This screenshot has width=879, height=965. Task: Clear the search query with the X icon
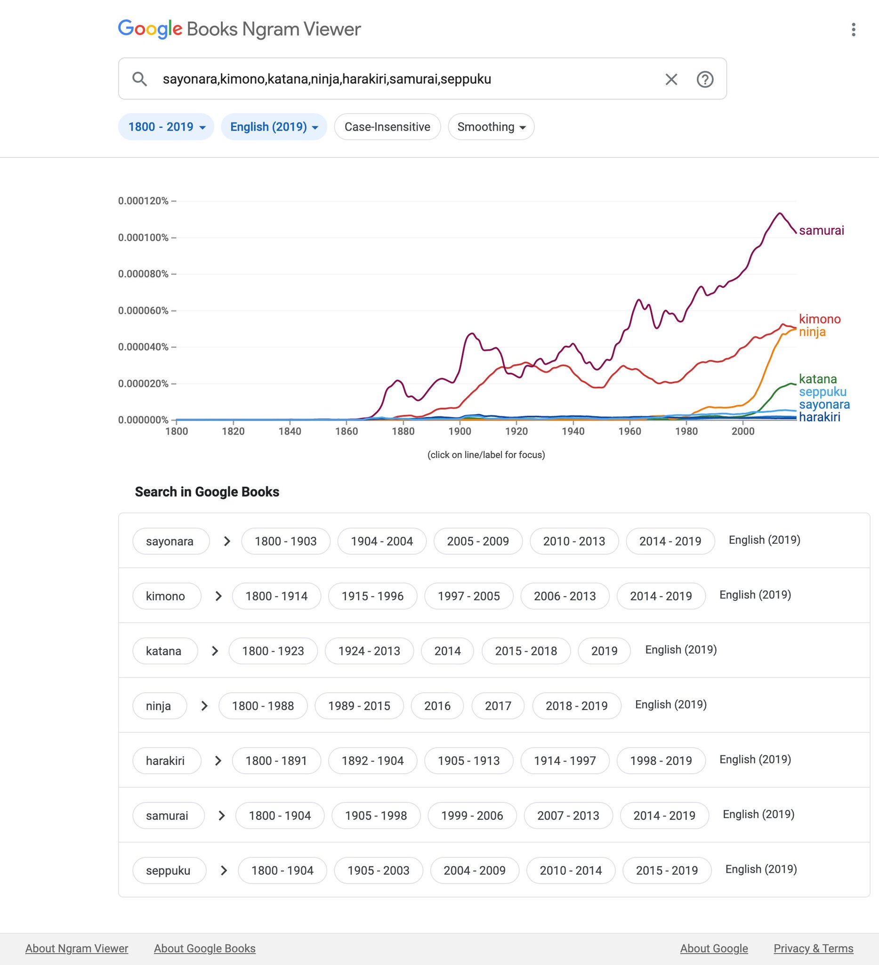coord(671,79)
